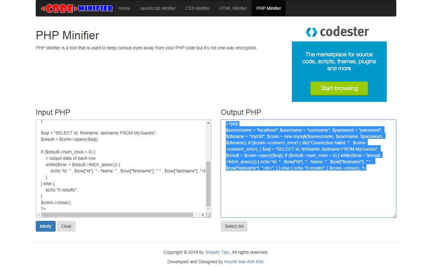This screenshot has width=432, height=268.
Task: Click input vertical scrollbar thumb
Action: click(x=208, y=184)
